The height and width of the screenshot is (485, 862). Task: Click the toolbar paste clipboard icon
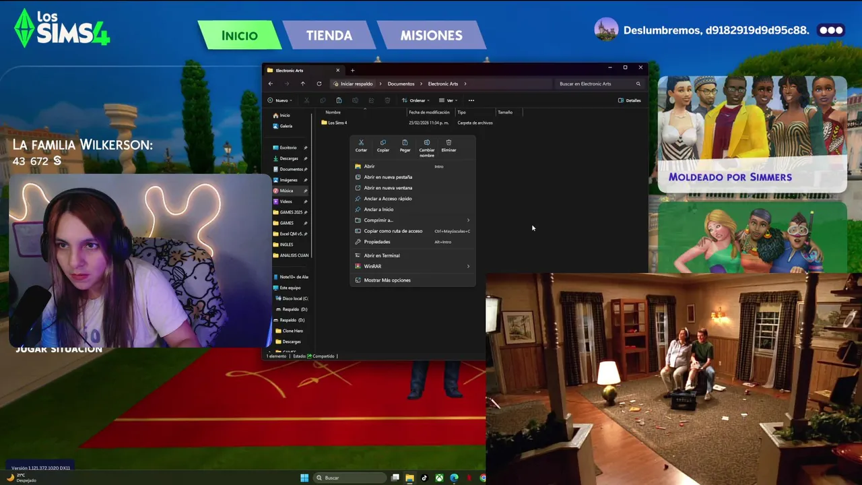click(x=339, y=100)
